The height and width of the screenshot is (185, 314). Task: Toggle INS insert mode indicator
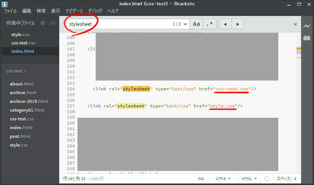coord(200,179)
